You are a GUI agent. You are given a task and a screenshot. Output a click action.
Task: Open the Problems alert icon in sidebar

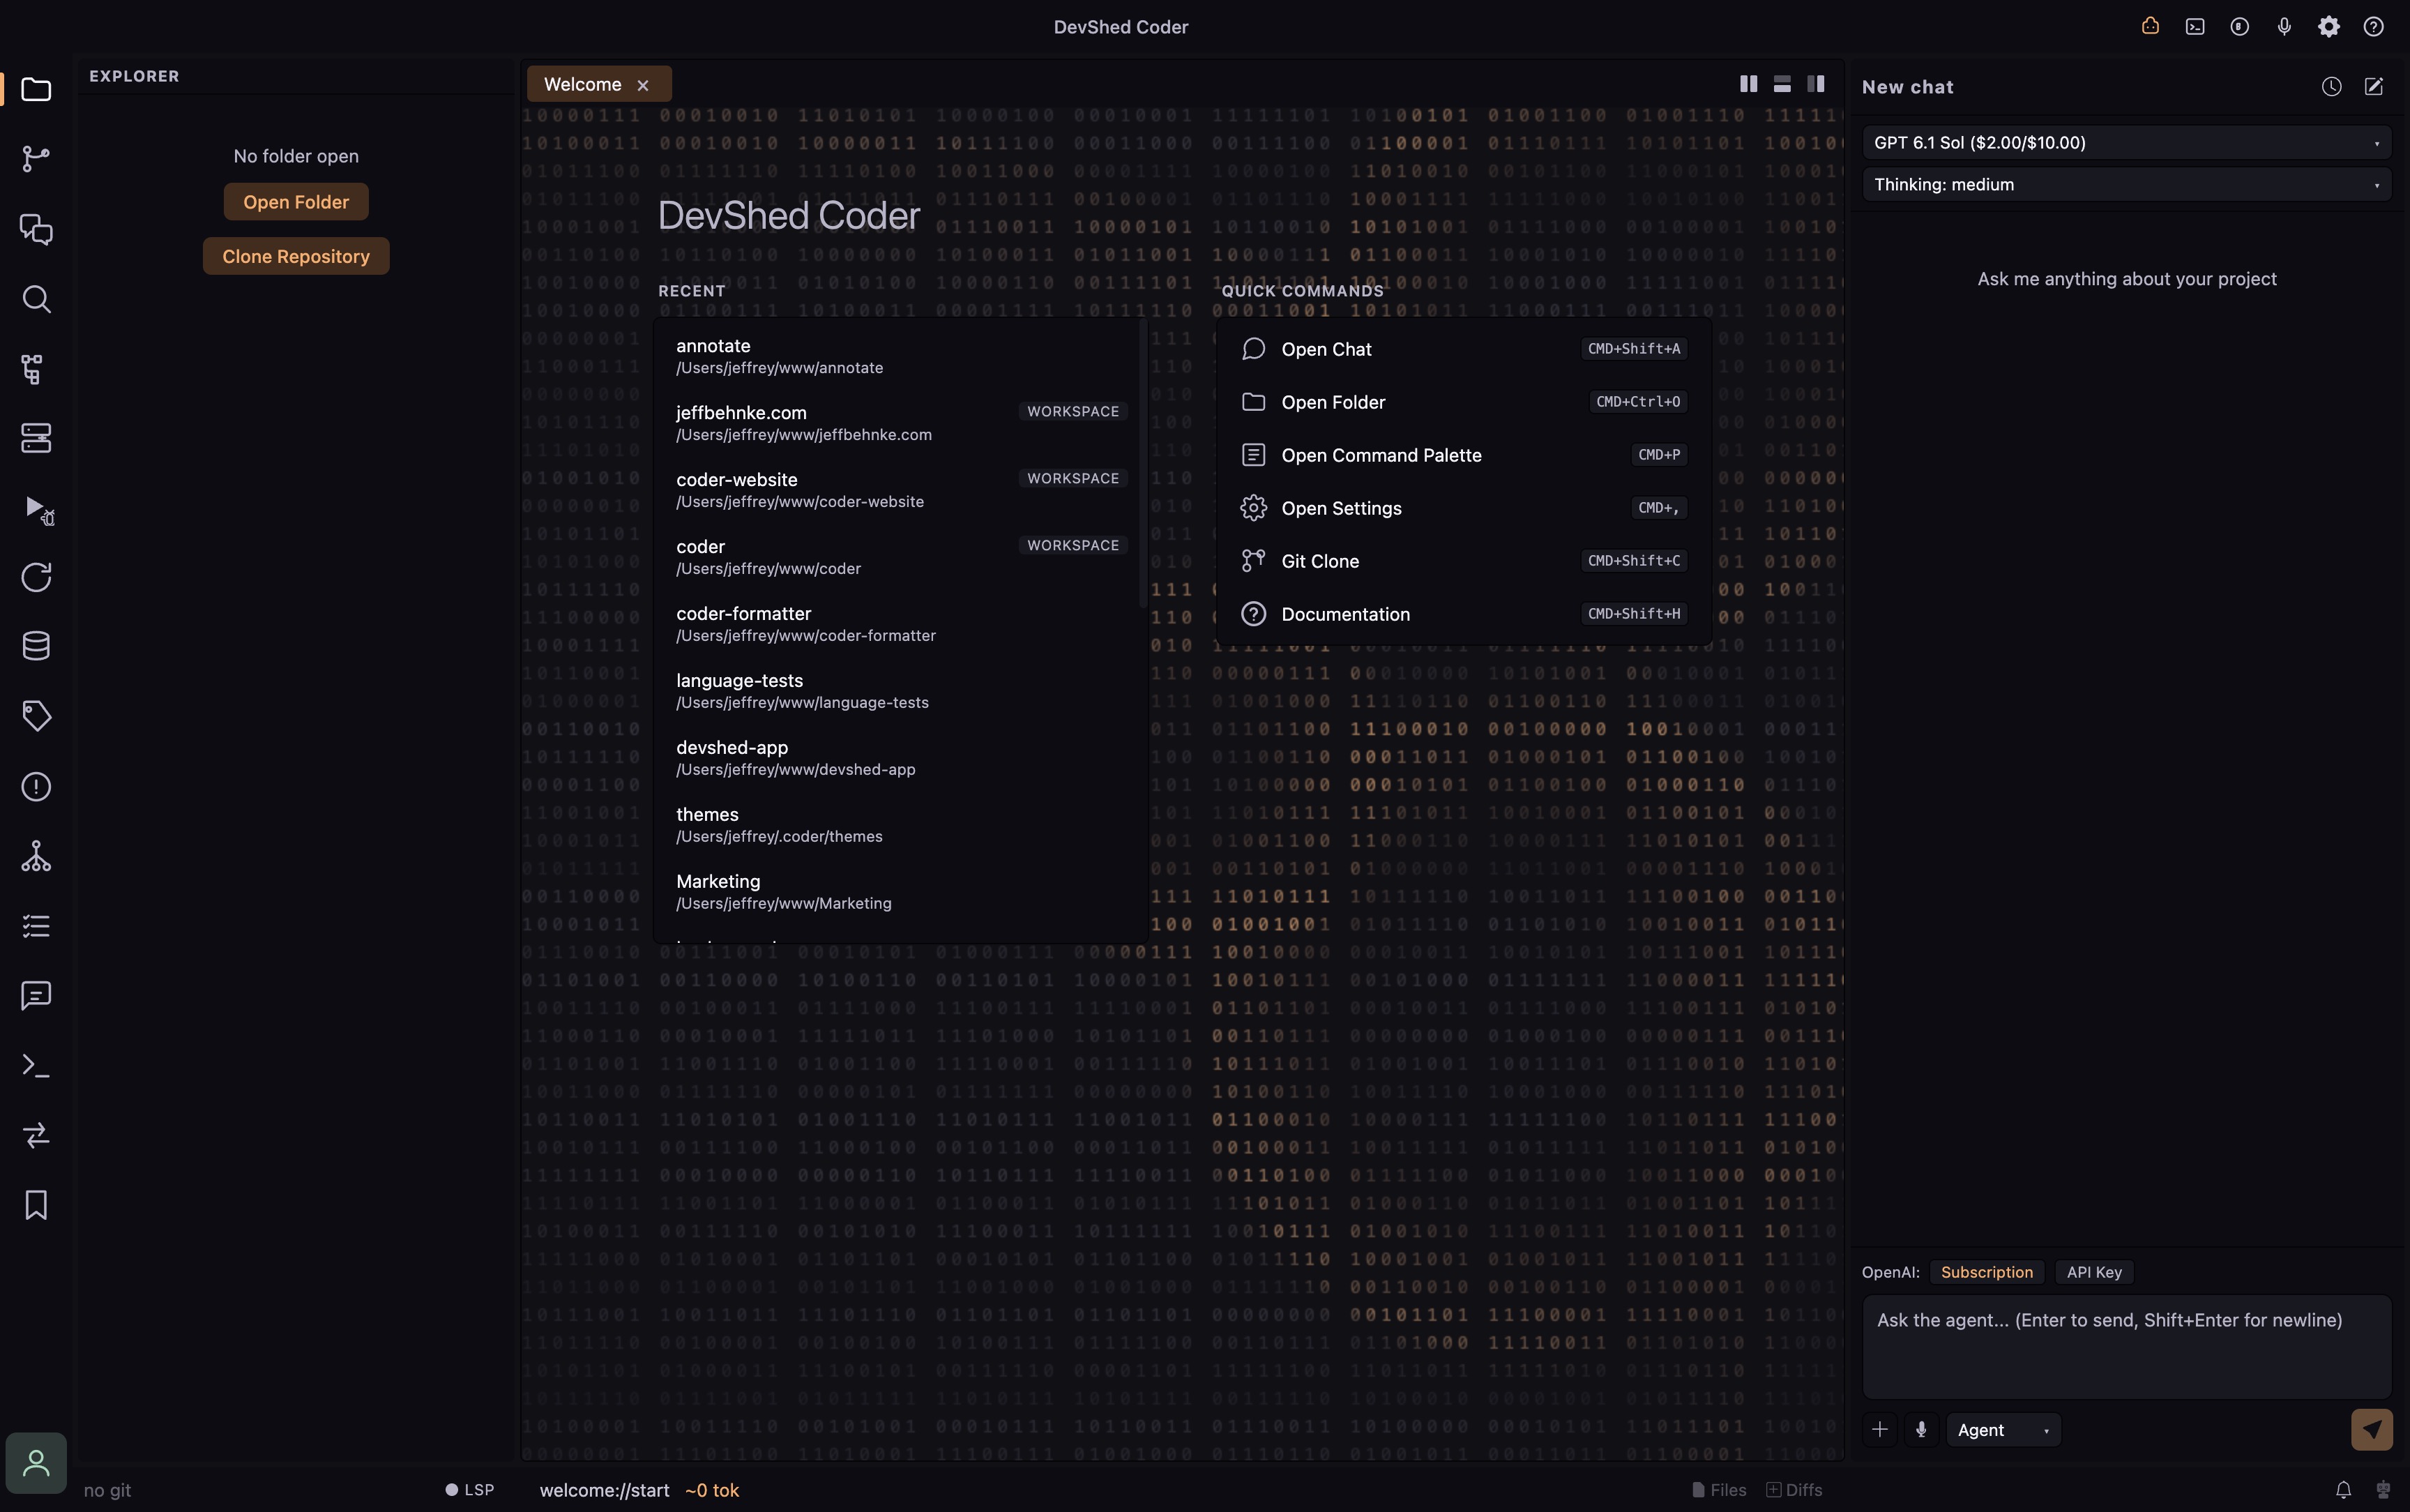coord(36,787)
